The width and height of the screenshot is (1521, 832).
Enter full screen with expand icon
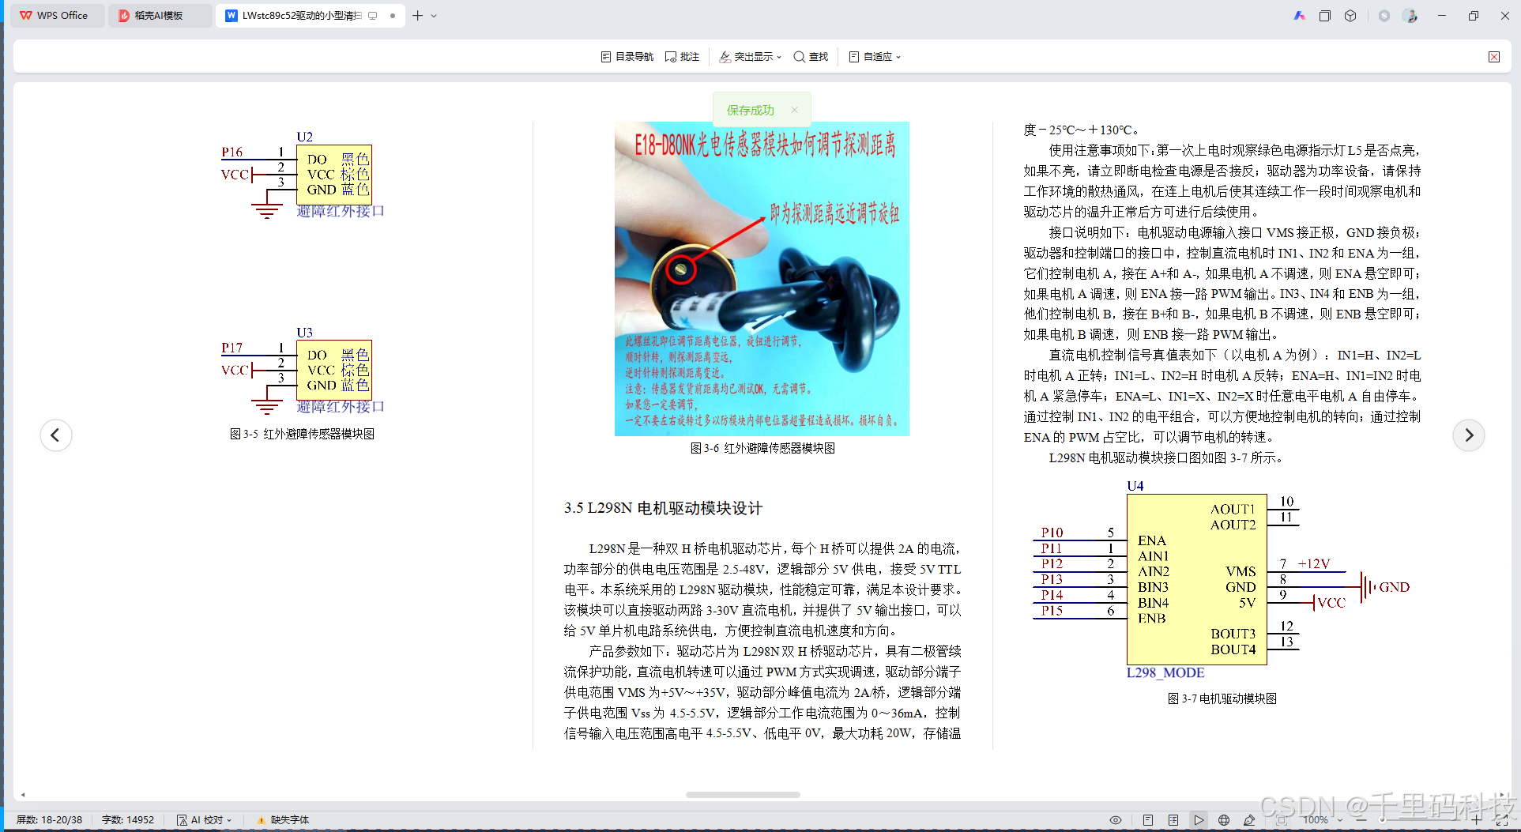click(1502, 820)
